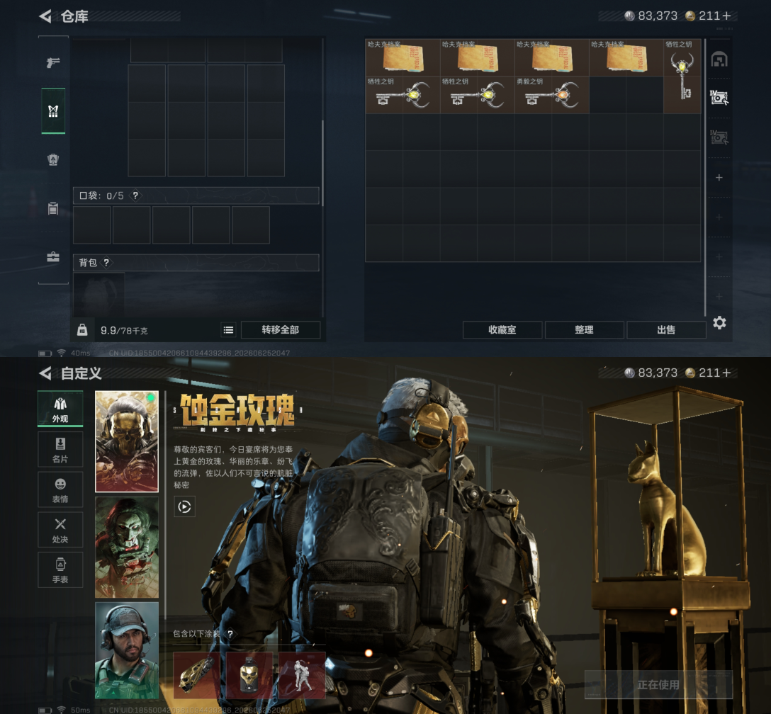Play the 蚀金玫瑰 skin preview video
Image resolution: width=771 pixels, height=714 pixels.
[x=184, y=506]
